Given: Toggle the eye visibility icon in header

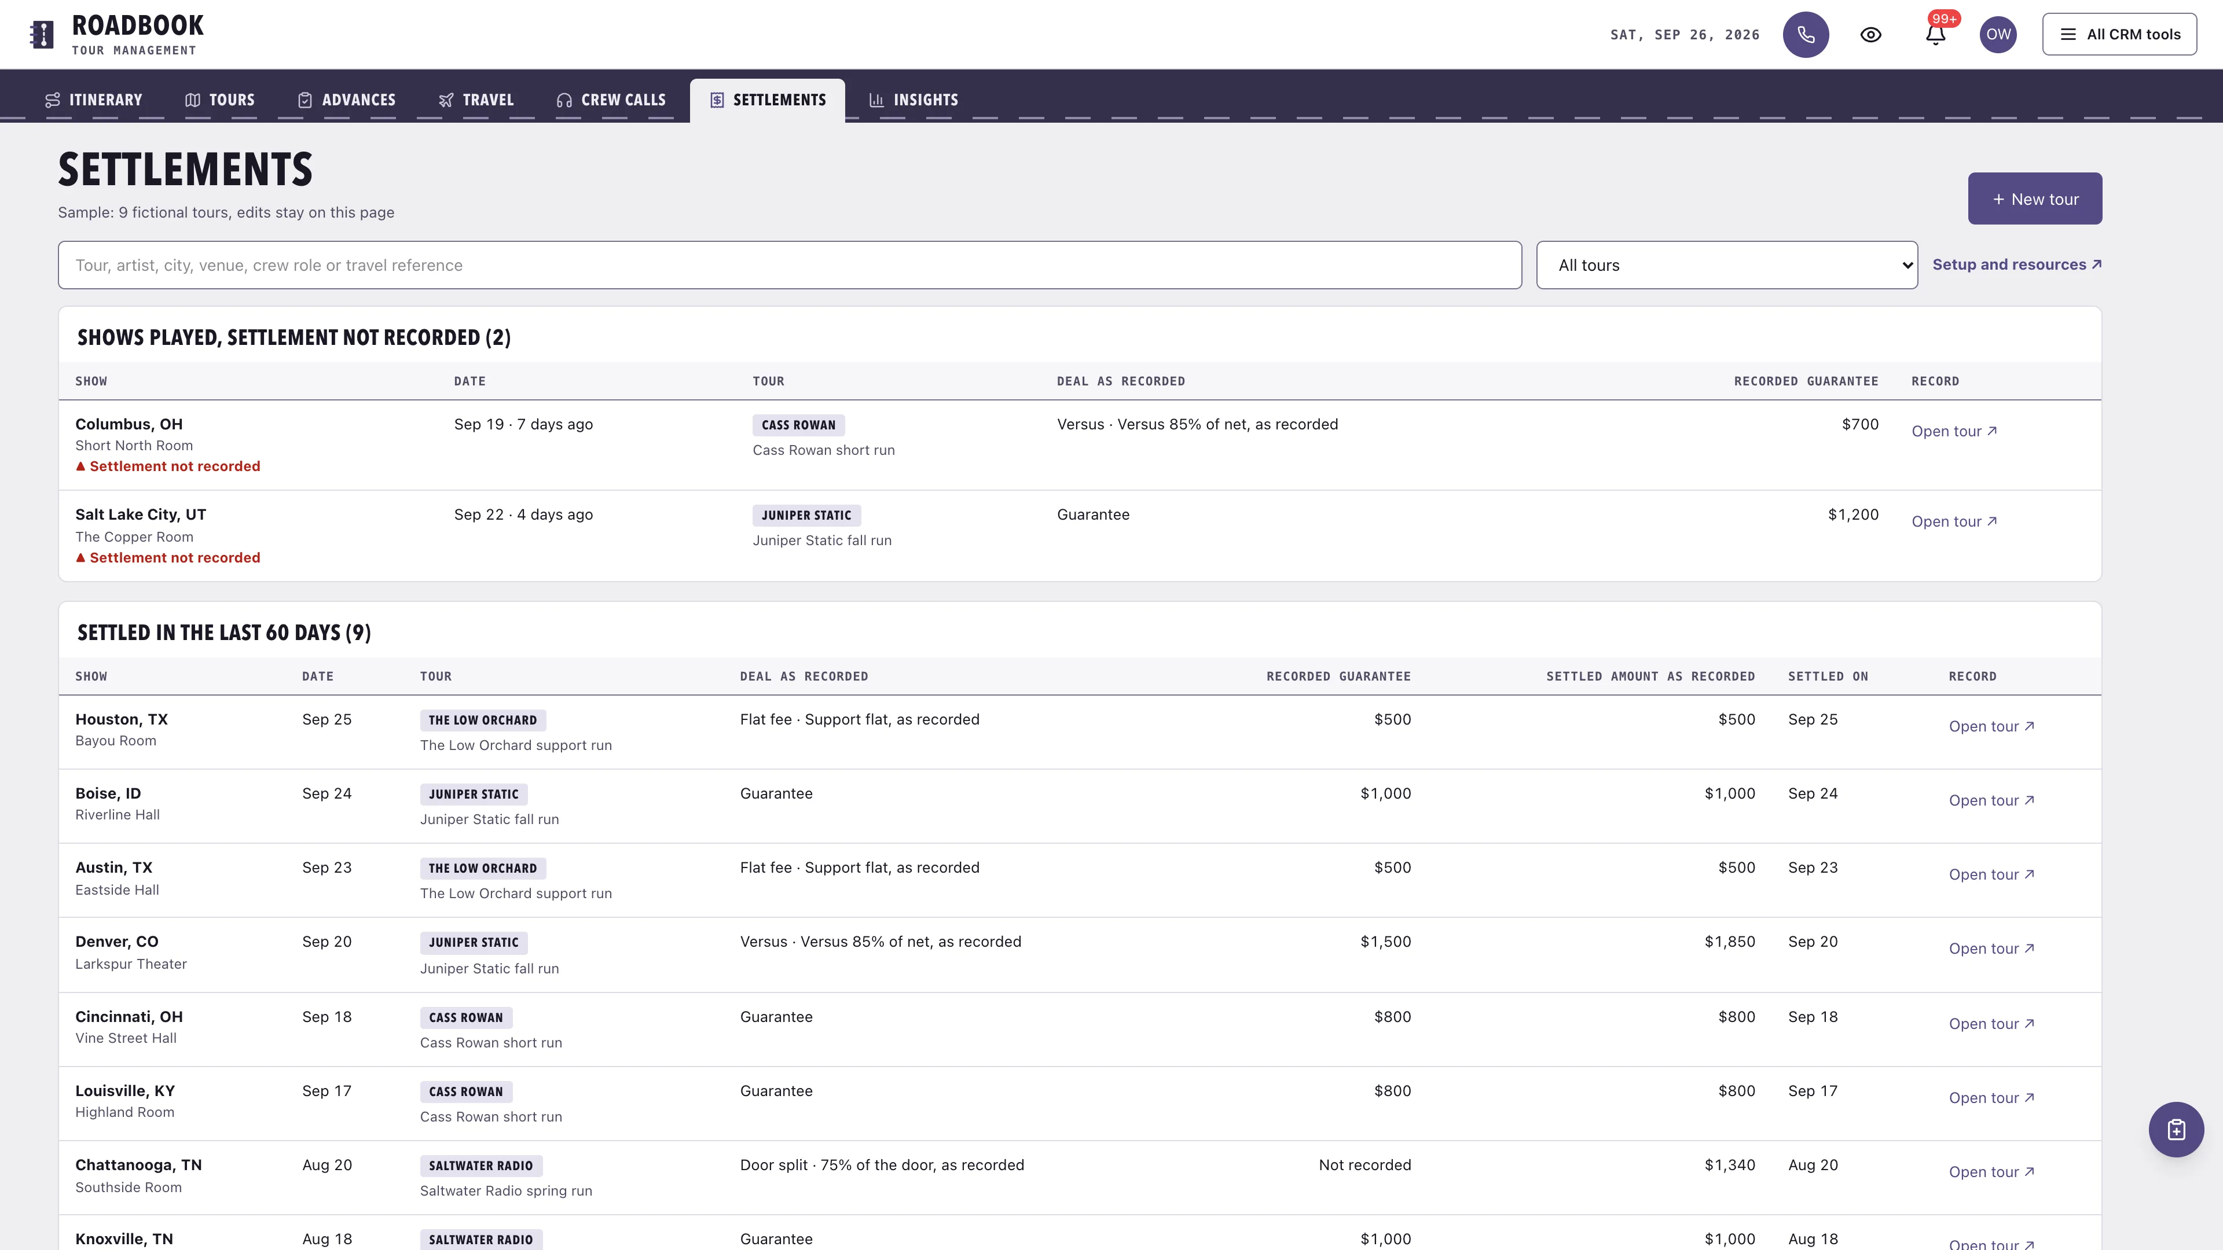Looking at the screenshot, I should pyautogui.click(x=1870, y=35).
